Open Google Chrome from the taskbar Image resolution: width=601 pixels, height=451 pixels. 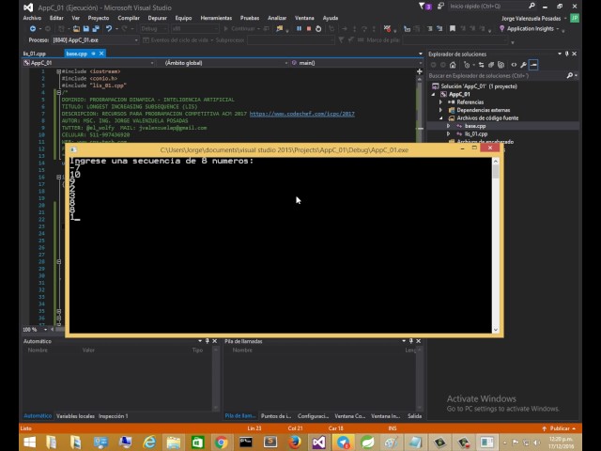[x=221, y=442]
